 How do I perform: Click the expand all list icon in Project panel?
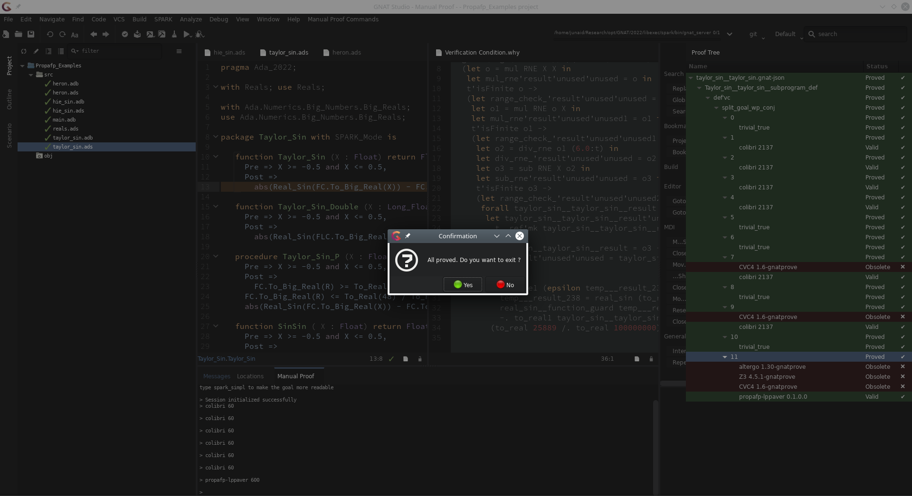61,51
